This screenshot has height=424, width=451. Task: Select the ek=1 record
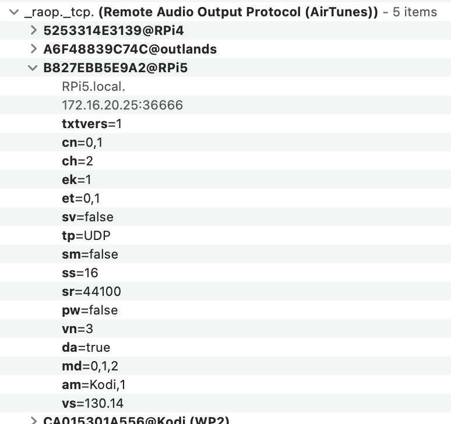225,179
